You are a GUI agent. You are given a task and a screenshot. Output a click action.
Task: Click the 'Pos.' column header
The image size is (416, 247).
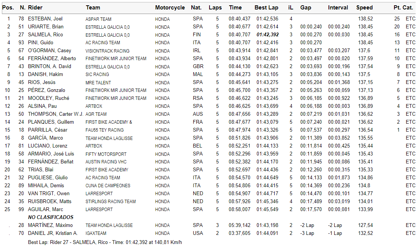pyautogui.click(x=8, y=8)
